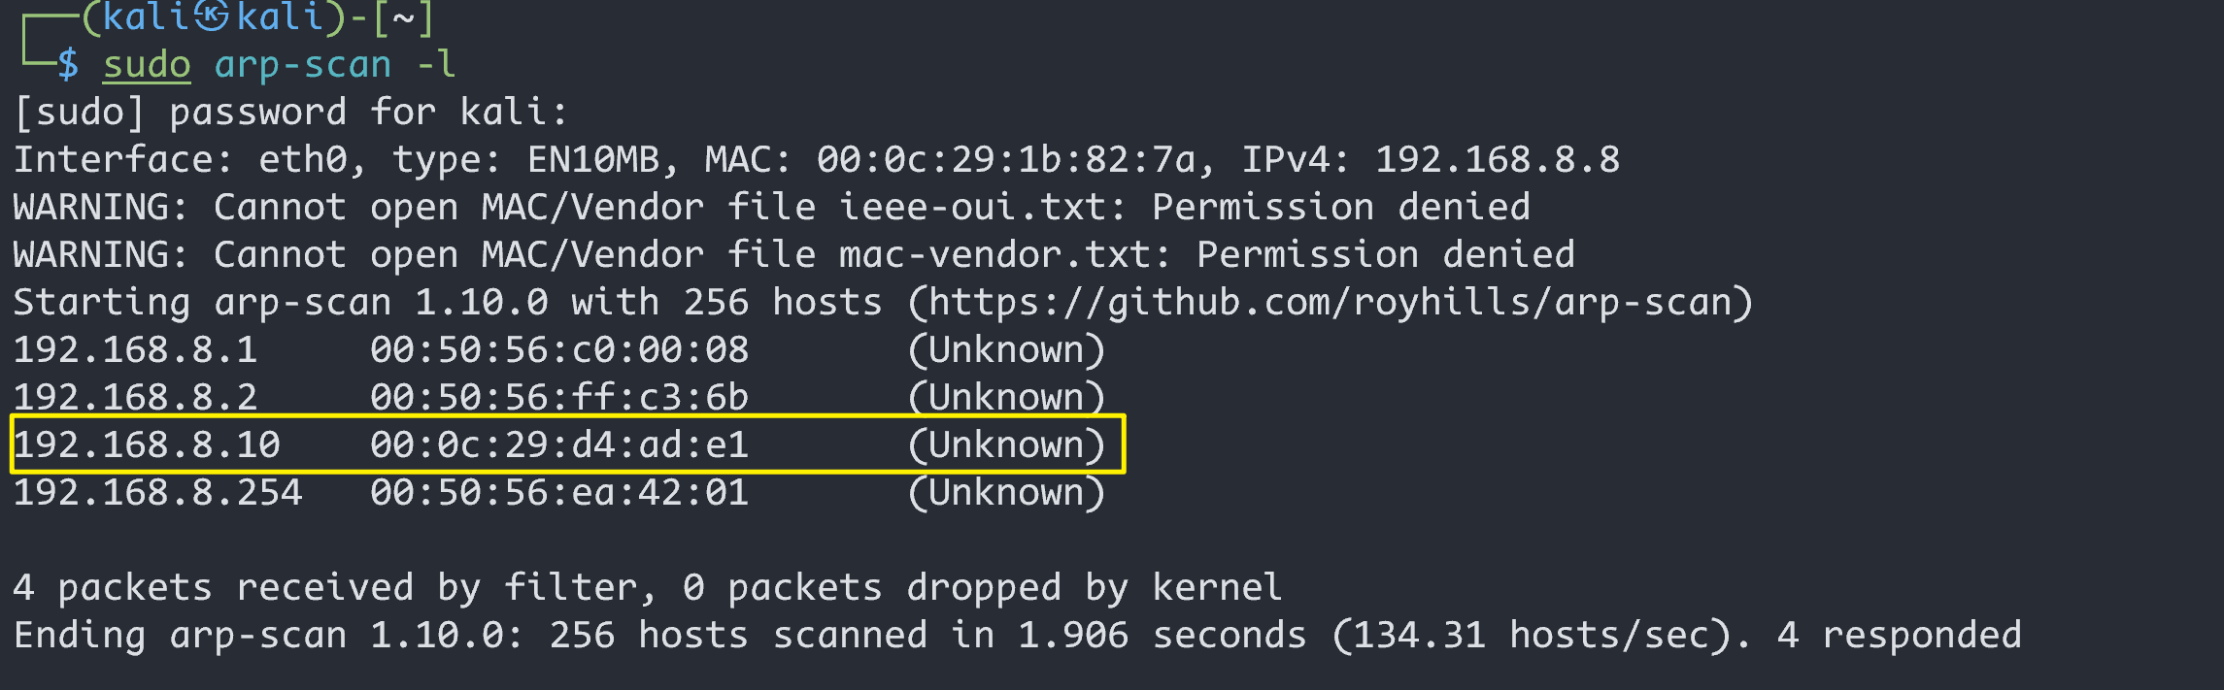Click MAC address 00:50:56:ea:42:01

tap(559, 493)
